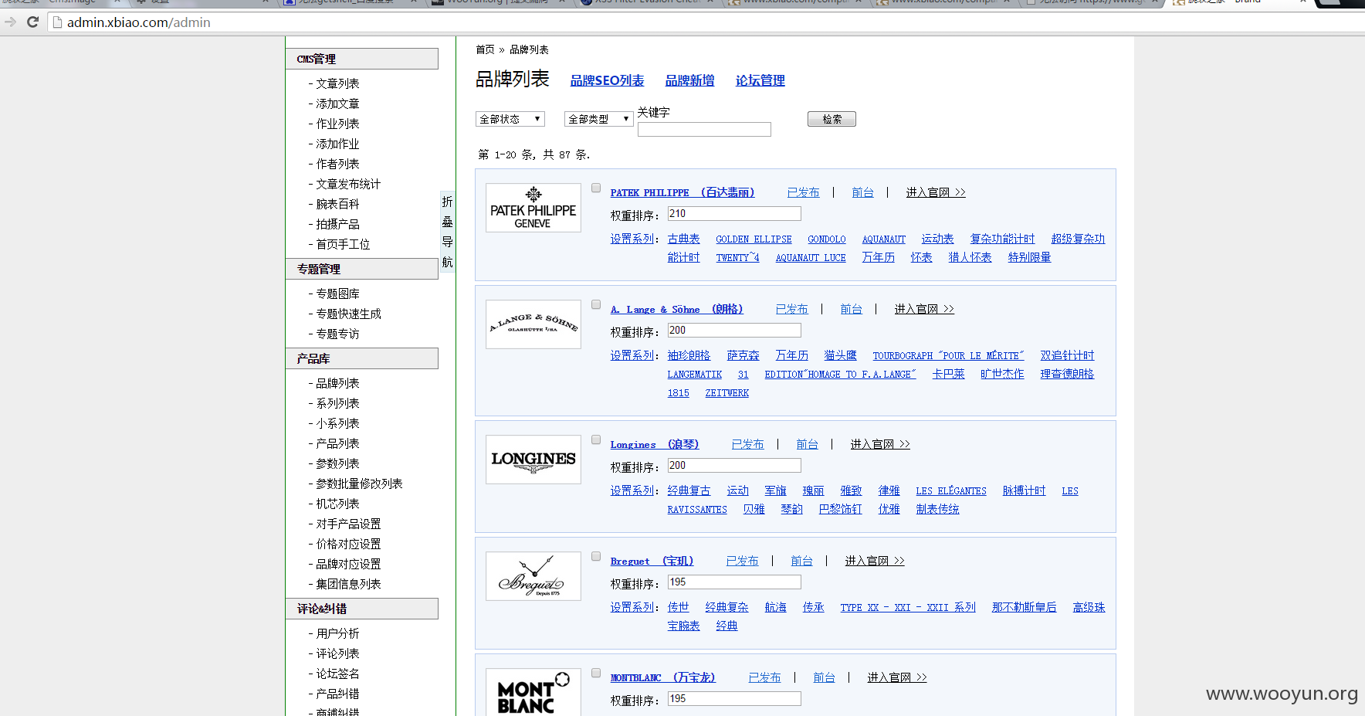Open 评论列表 in sidebar

click(x=337, y=653)
